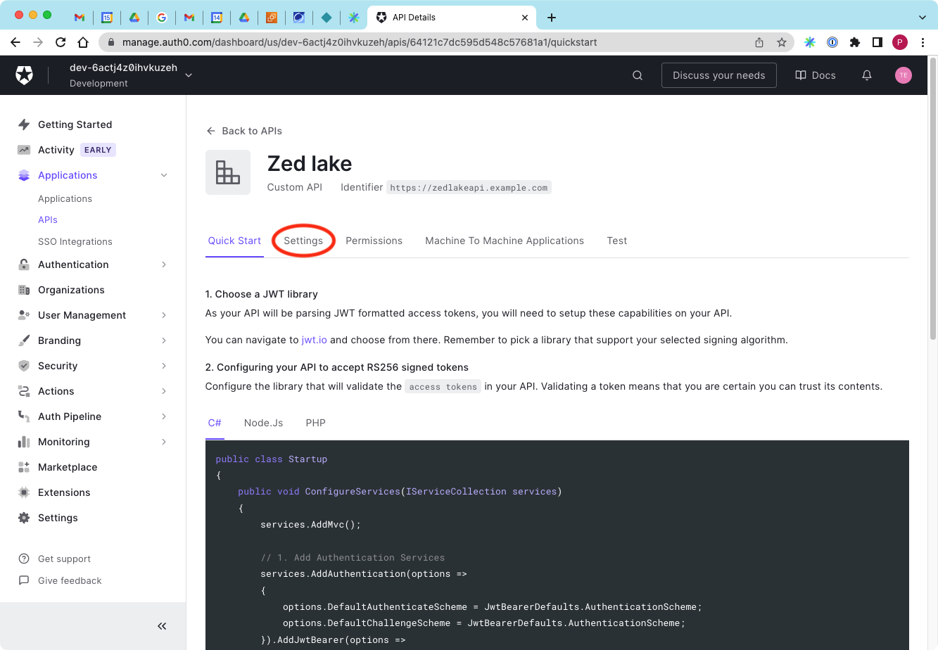Viewport: 938px width, 650px height.
Task: Click the Zed lake API building icon
Action: [228, 172]
